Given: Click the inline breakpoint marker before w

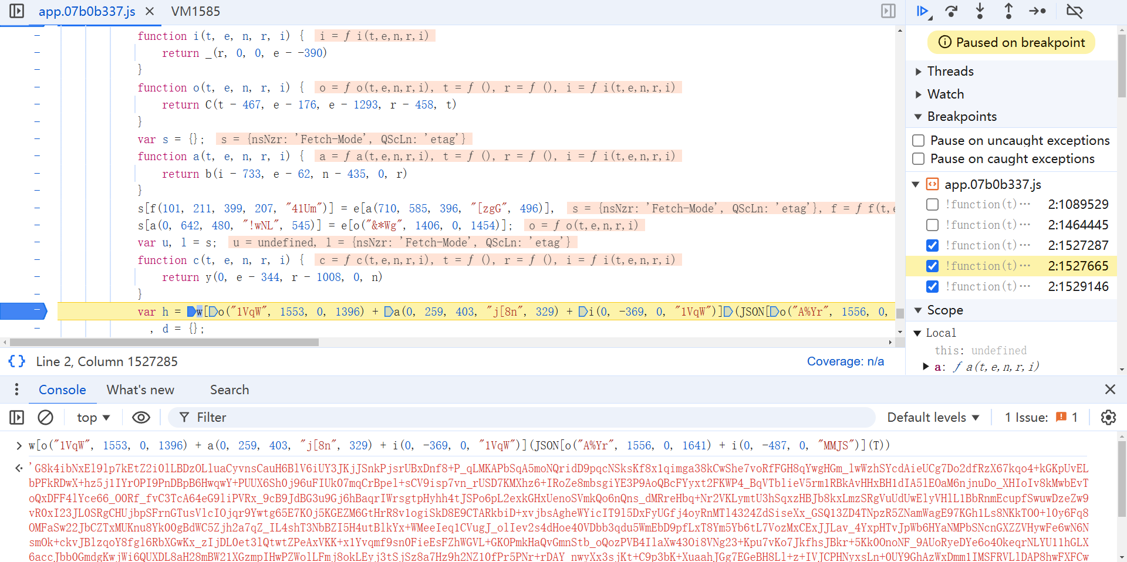Looking at the screenshot, I should pos(191,312).
